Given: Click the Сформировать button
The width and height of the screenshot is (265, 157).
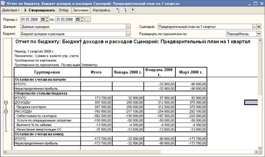Looking at the screenshot, I should point(40,10).
